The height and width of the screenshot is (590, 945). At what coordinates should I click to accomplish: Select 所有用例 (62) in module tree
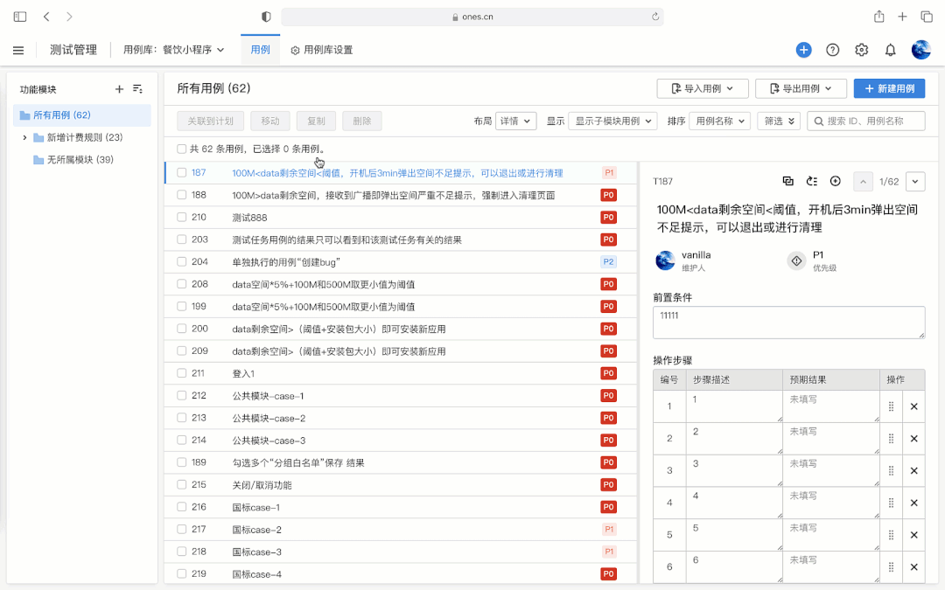coord(82,115)
